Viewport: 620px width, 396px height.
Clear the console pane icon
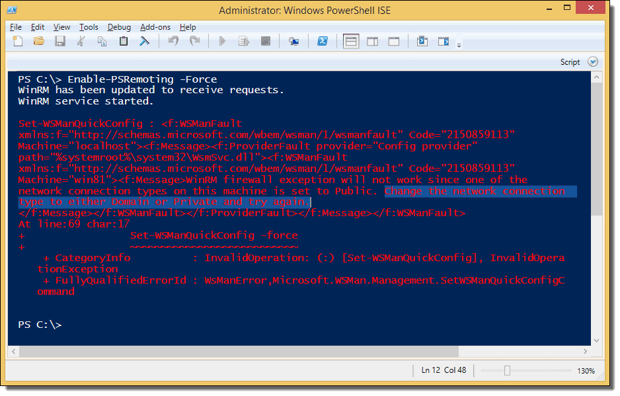(x=144, y=41)
